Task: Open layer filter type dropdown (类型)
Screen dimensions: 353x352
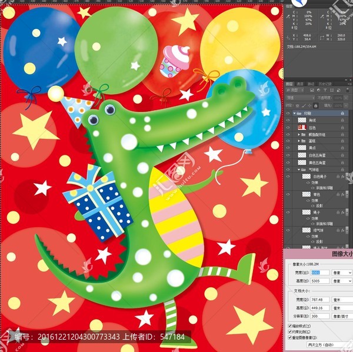Action: [x=295, y=90]
